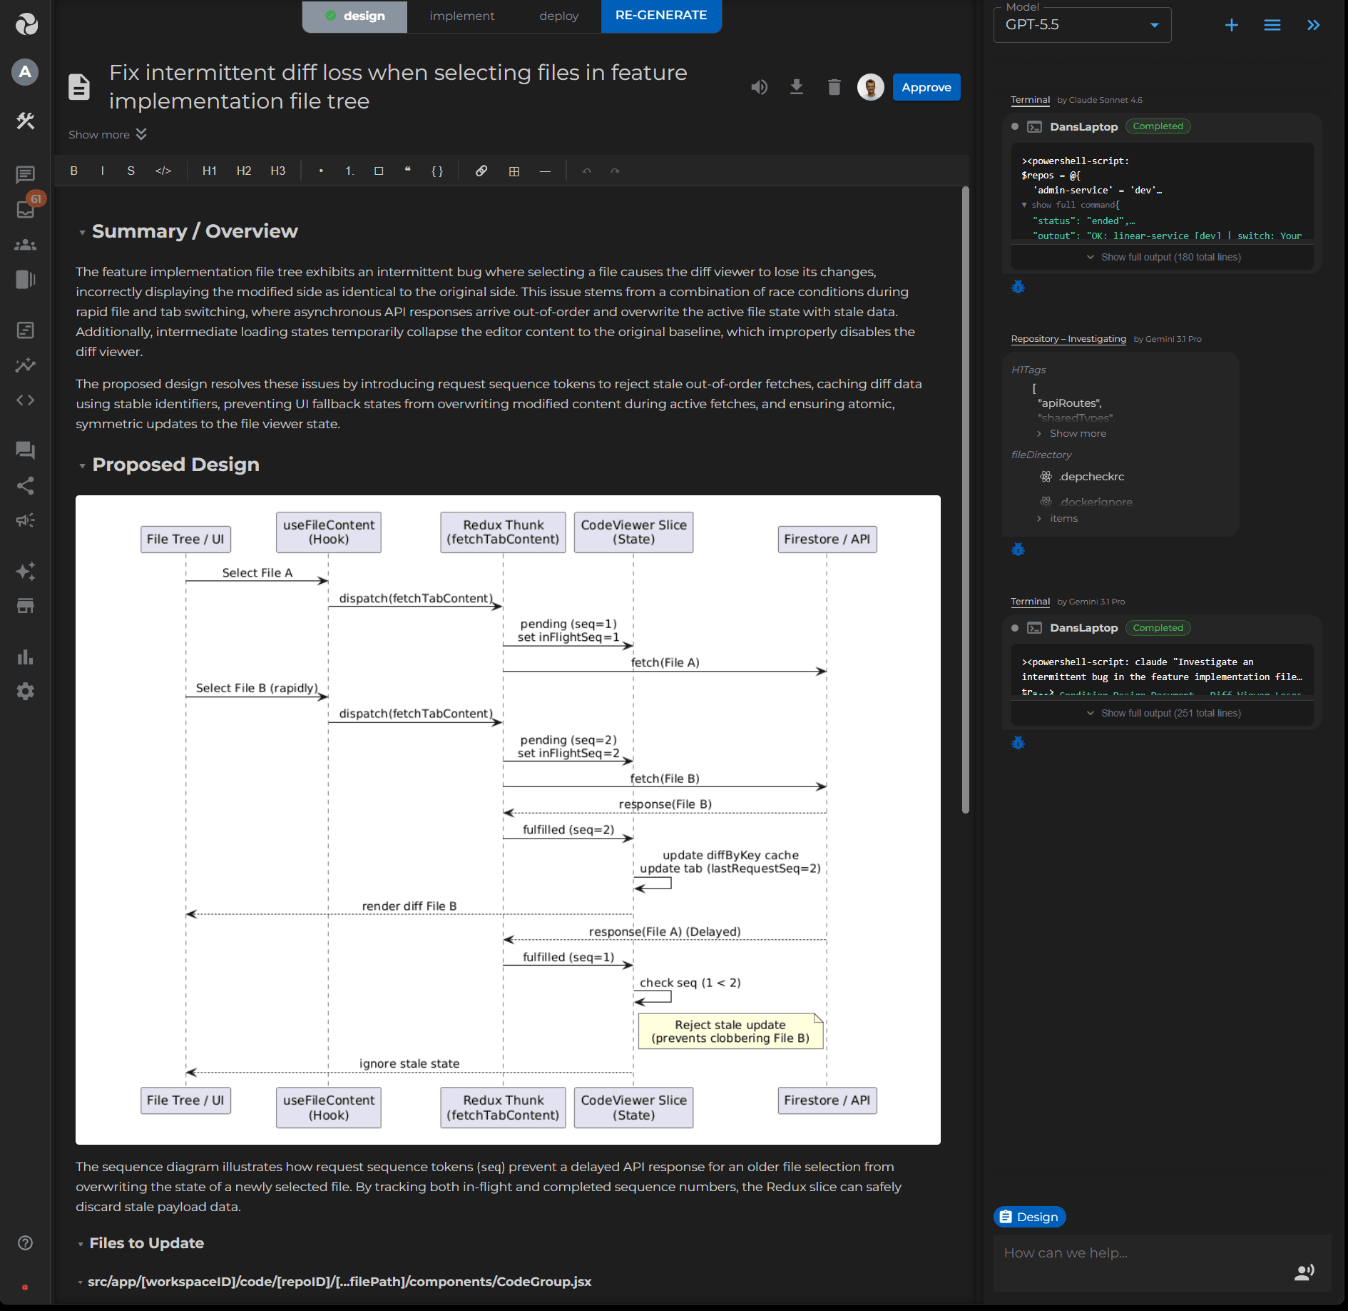
Task: Click the user avatar next to Approve
Action: (x=871, y=87)
